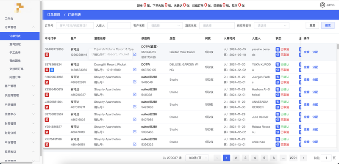
Task: Click 查看 for order D2406772858
Action: [306, 52]
